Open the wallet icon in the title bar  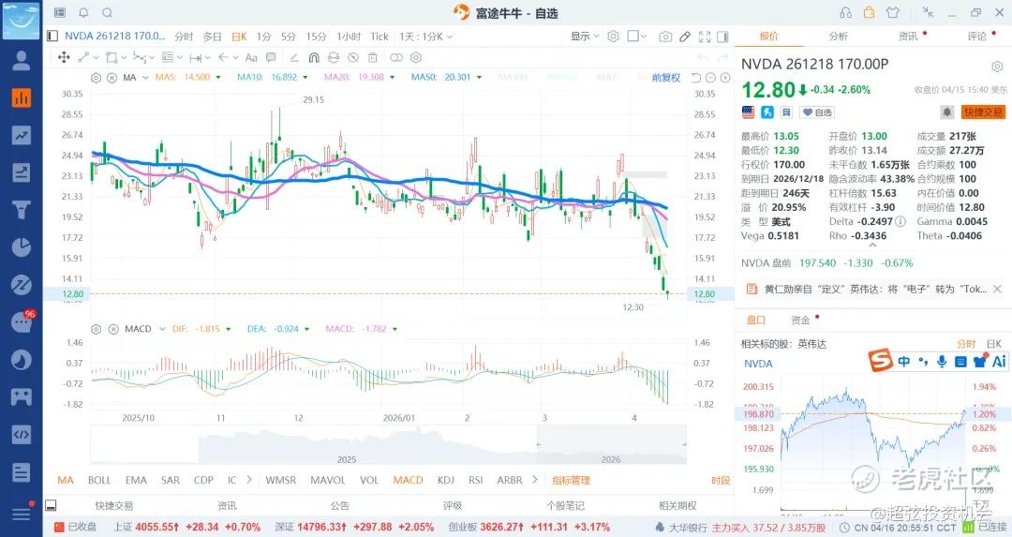pos(870,13)
